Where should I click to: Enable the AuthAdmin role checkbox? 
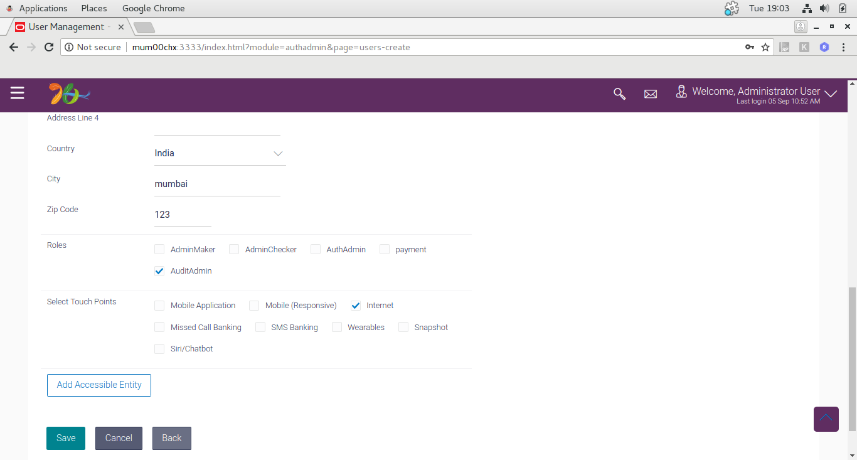(316, 249)
